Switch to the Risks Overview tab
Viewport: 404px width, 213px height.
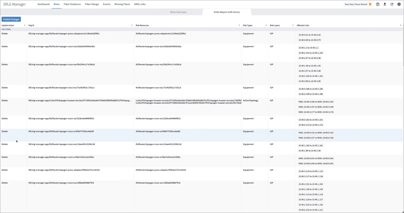click(x=178, y=12)
